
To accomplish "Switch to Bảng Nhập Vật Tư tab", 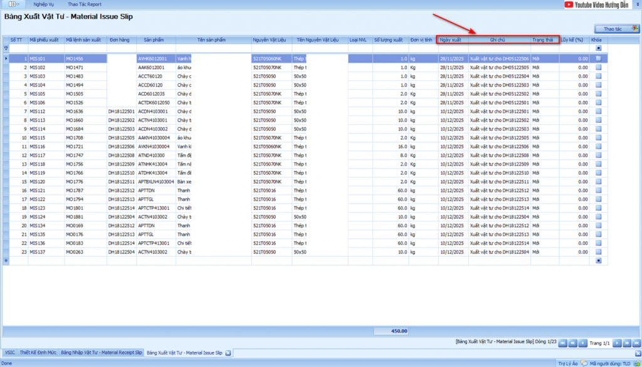I will [101, 353].
